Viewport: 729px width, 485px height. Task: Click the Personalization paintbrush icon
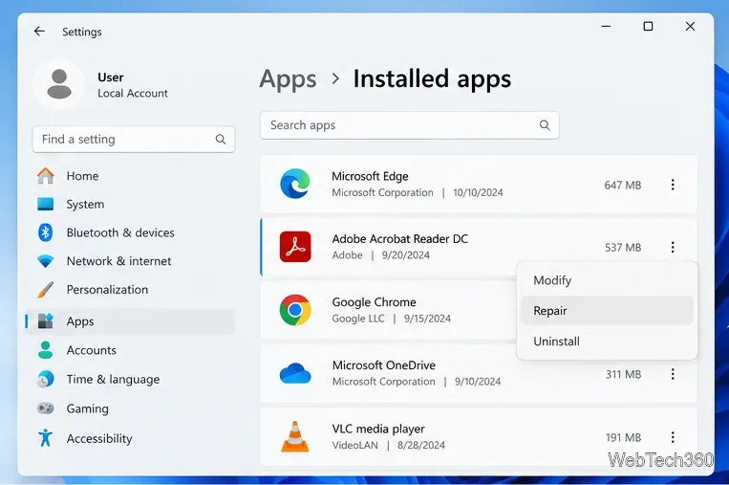click(46, 290)
